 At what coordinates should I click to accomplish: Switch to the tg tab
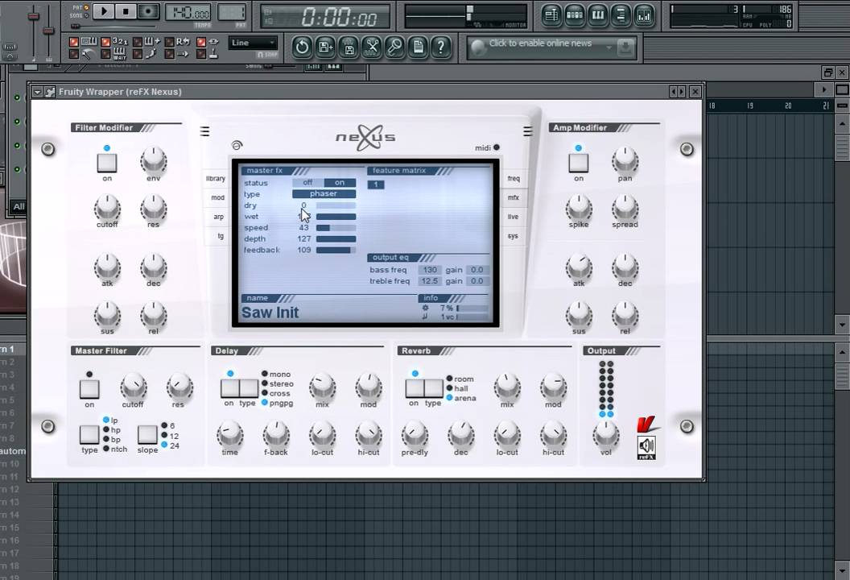point(221,236)
